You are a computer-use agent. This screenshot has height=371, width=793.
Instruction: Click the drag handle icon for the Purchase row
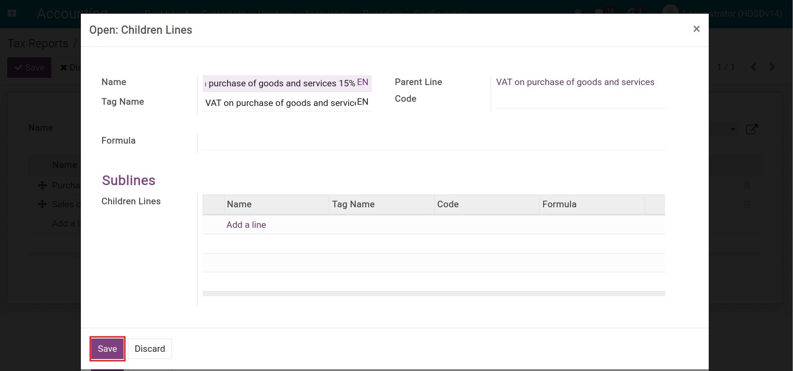pos(42,185)
